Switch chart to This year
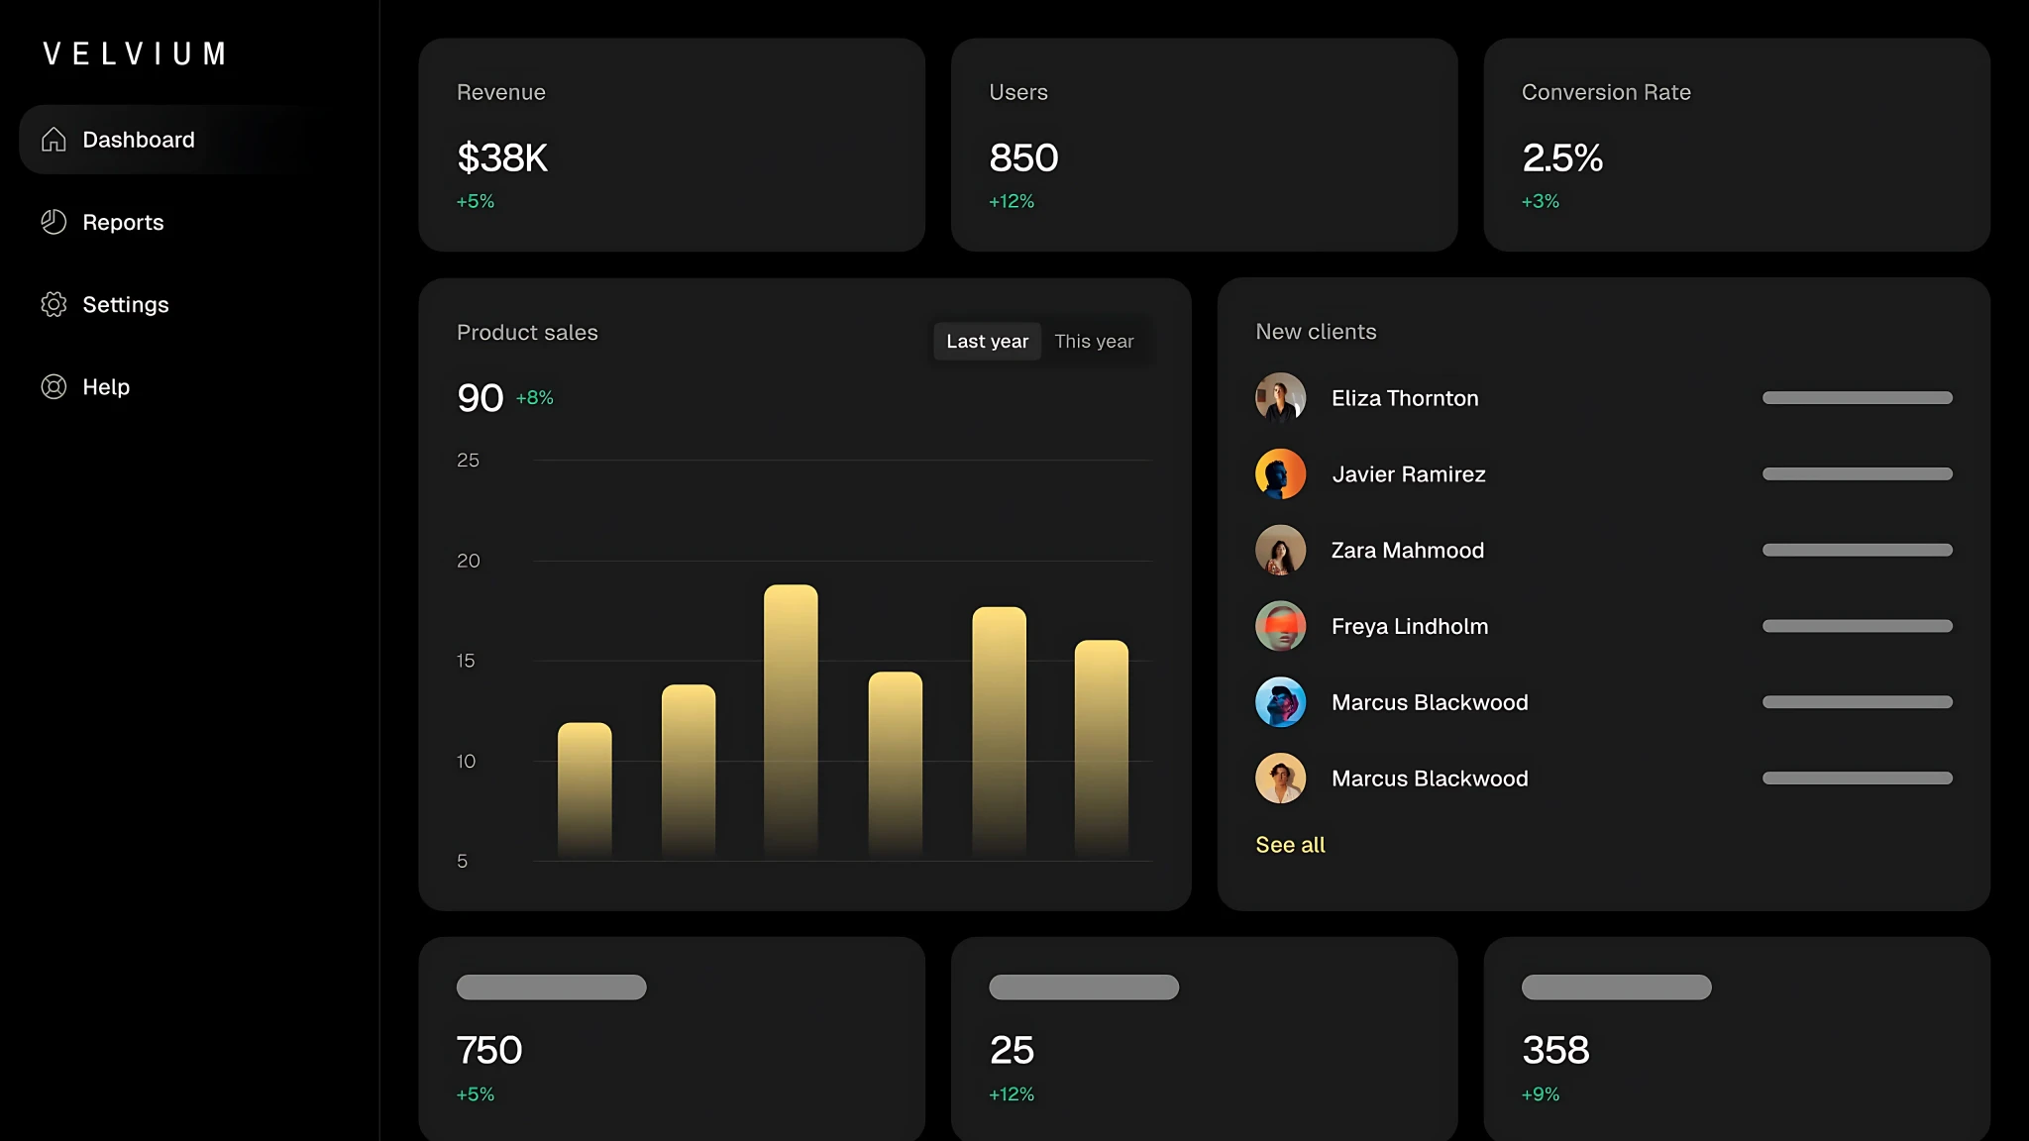 pyautogui.click(x=1094, y=342)
